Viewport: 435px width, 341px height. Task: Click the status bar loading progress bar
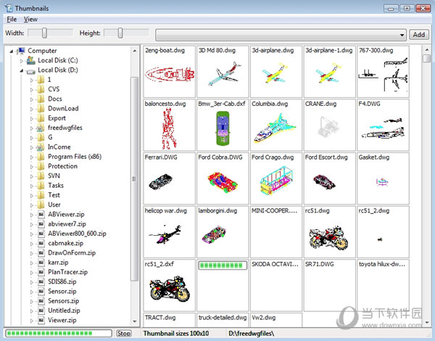[x=59, y=333]
